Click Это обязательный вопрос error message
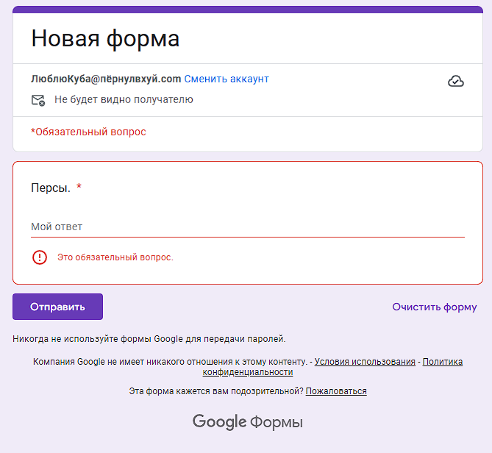Image resolution: width=492 pixels, height=453 pixels. pyautogui.click(x=115, y=257)
